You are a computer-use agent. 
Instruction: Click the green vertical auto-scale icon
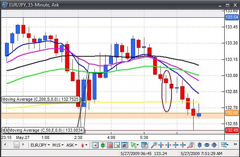coord(103,145)
